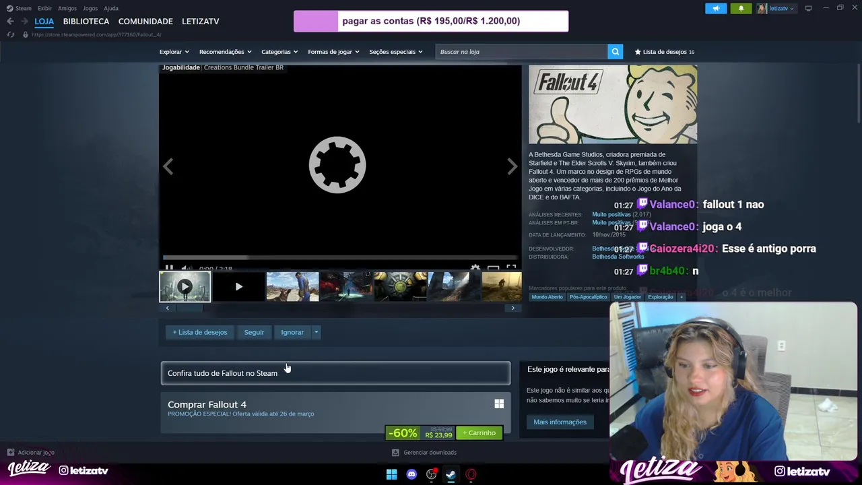This screenshot has width=862, height=485.
Task: Click + Carrinho add to cart button
Action: [479, 433]
